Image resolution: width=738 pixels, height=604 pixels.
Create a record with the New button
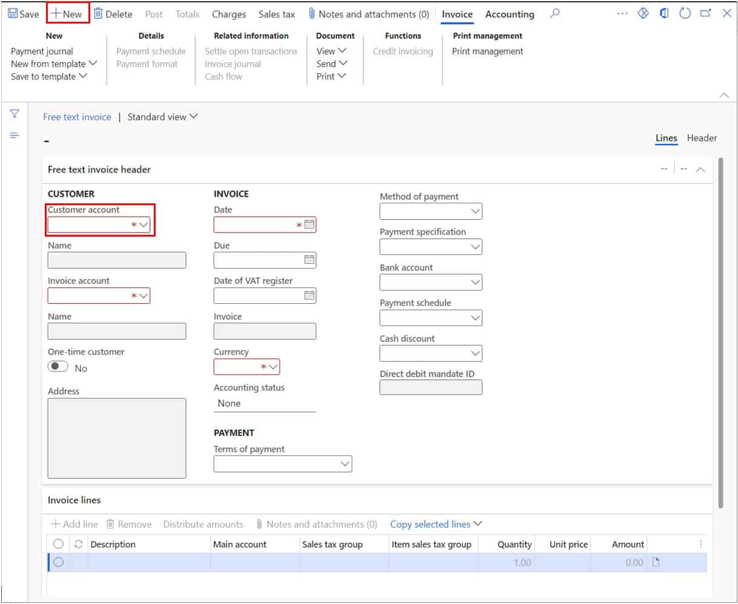click(x=67, y=13)
